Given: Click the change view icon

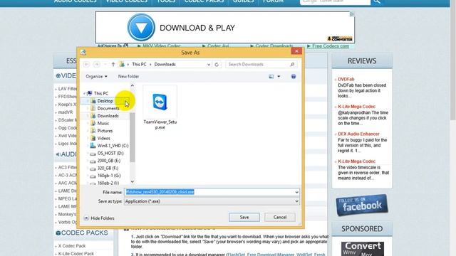Looking at the screenshot, I should click(x=271, y=76).
